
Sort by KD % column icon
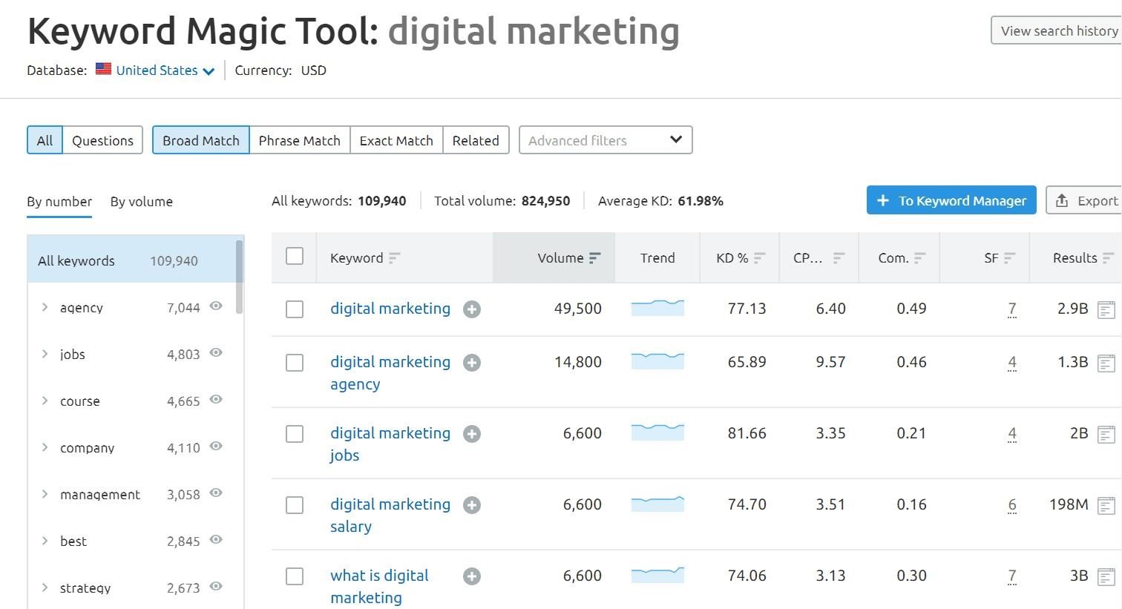759,258
